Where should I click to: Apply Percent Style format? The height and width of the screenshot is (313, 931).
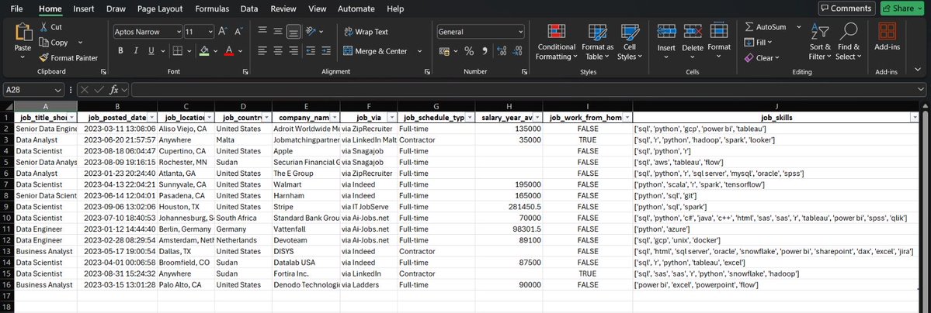coord(468,51)
